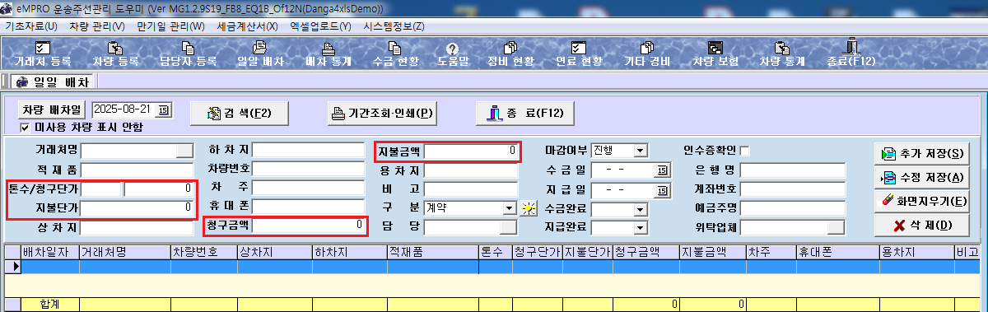
Task: Click 종 료(F12) button in form
Action: click(525, 113)
